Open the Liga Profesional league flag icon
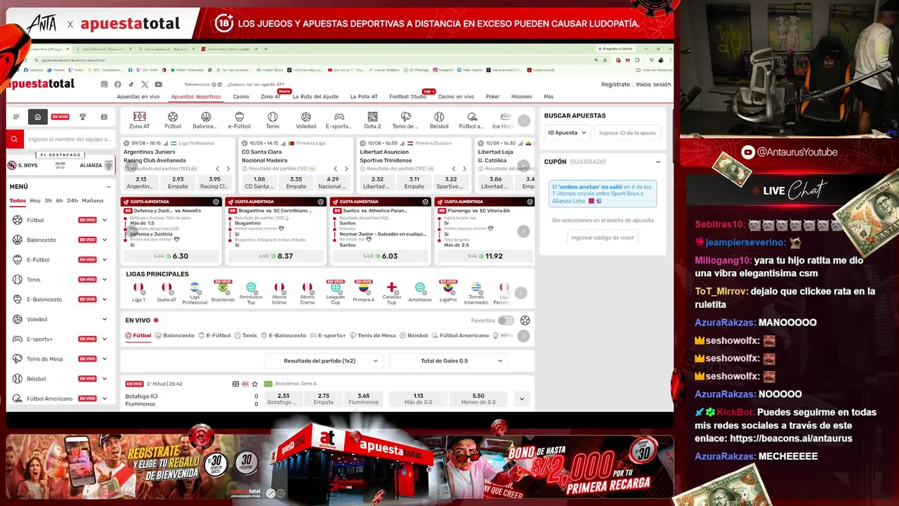 195,287
